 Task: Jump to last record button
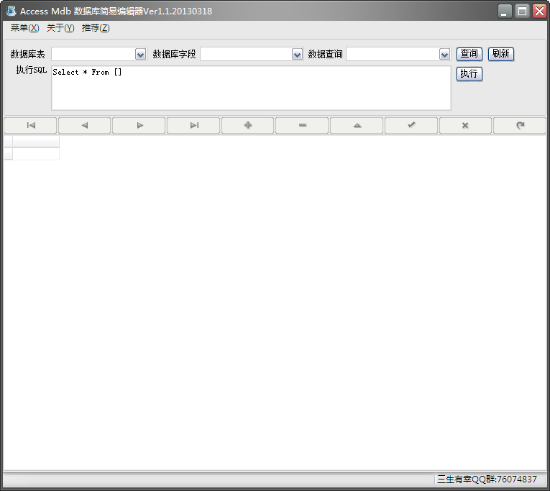click(193, 126)
